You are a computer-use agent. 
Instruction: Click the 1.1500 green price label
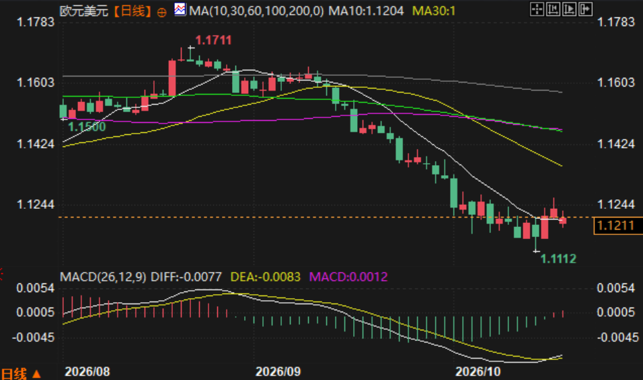(87, 127)
